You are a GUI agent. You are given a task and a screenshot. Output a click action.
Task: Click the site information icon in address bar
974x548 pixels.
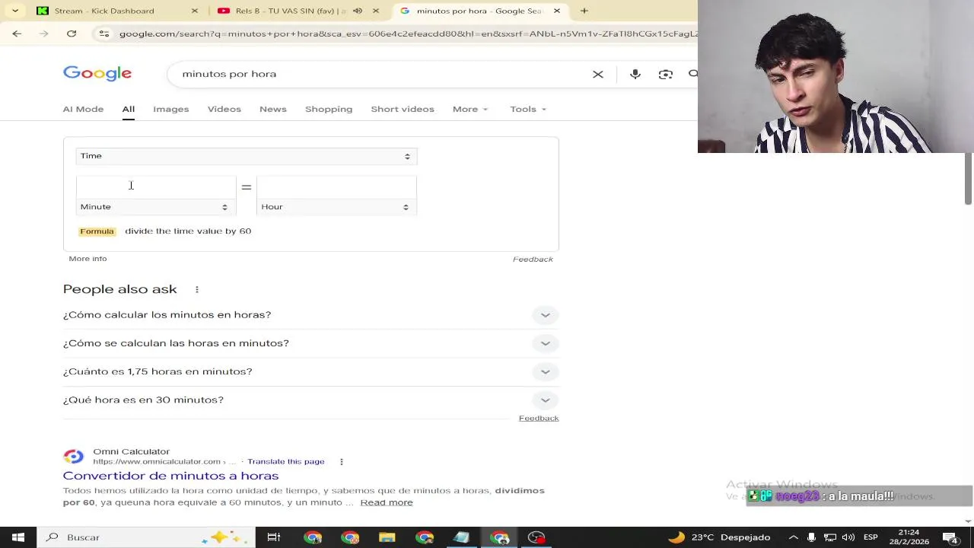tap(104, 33)
